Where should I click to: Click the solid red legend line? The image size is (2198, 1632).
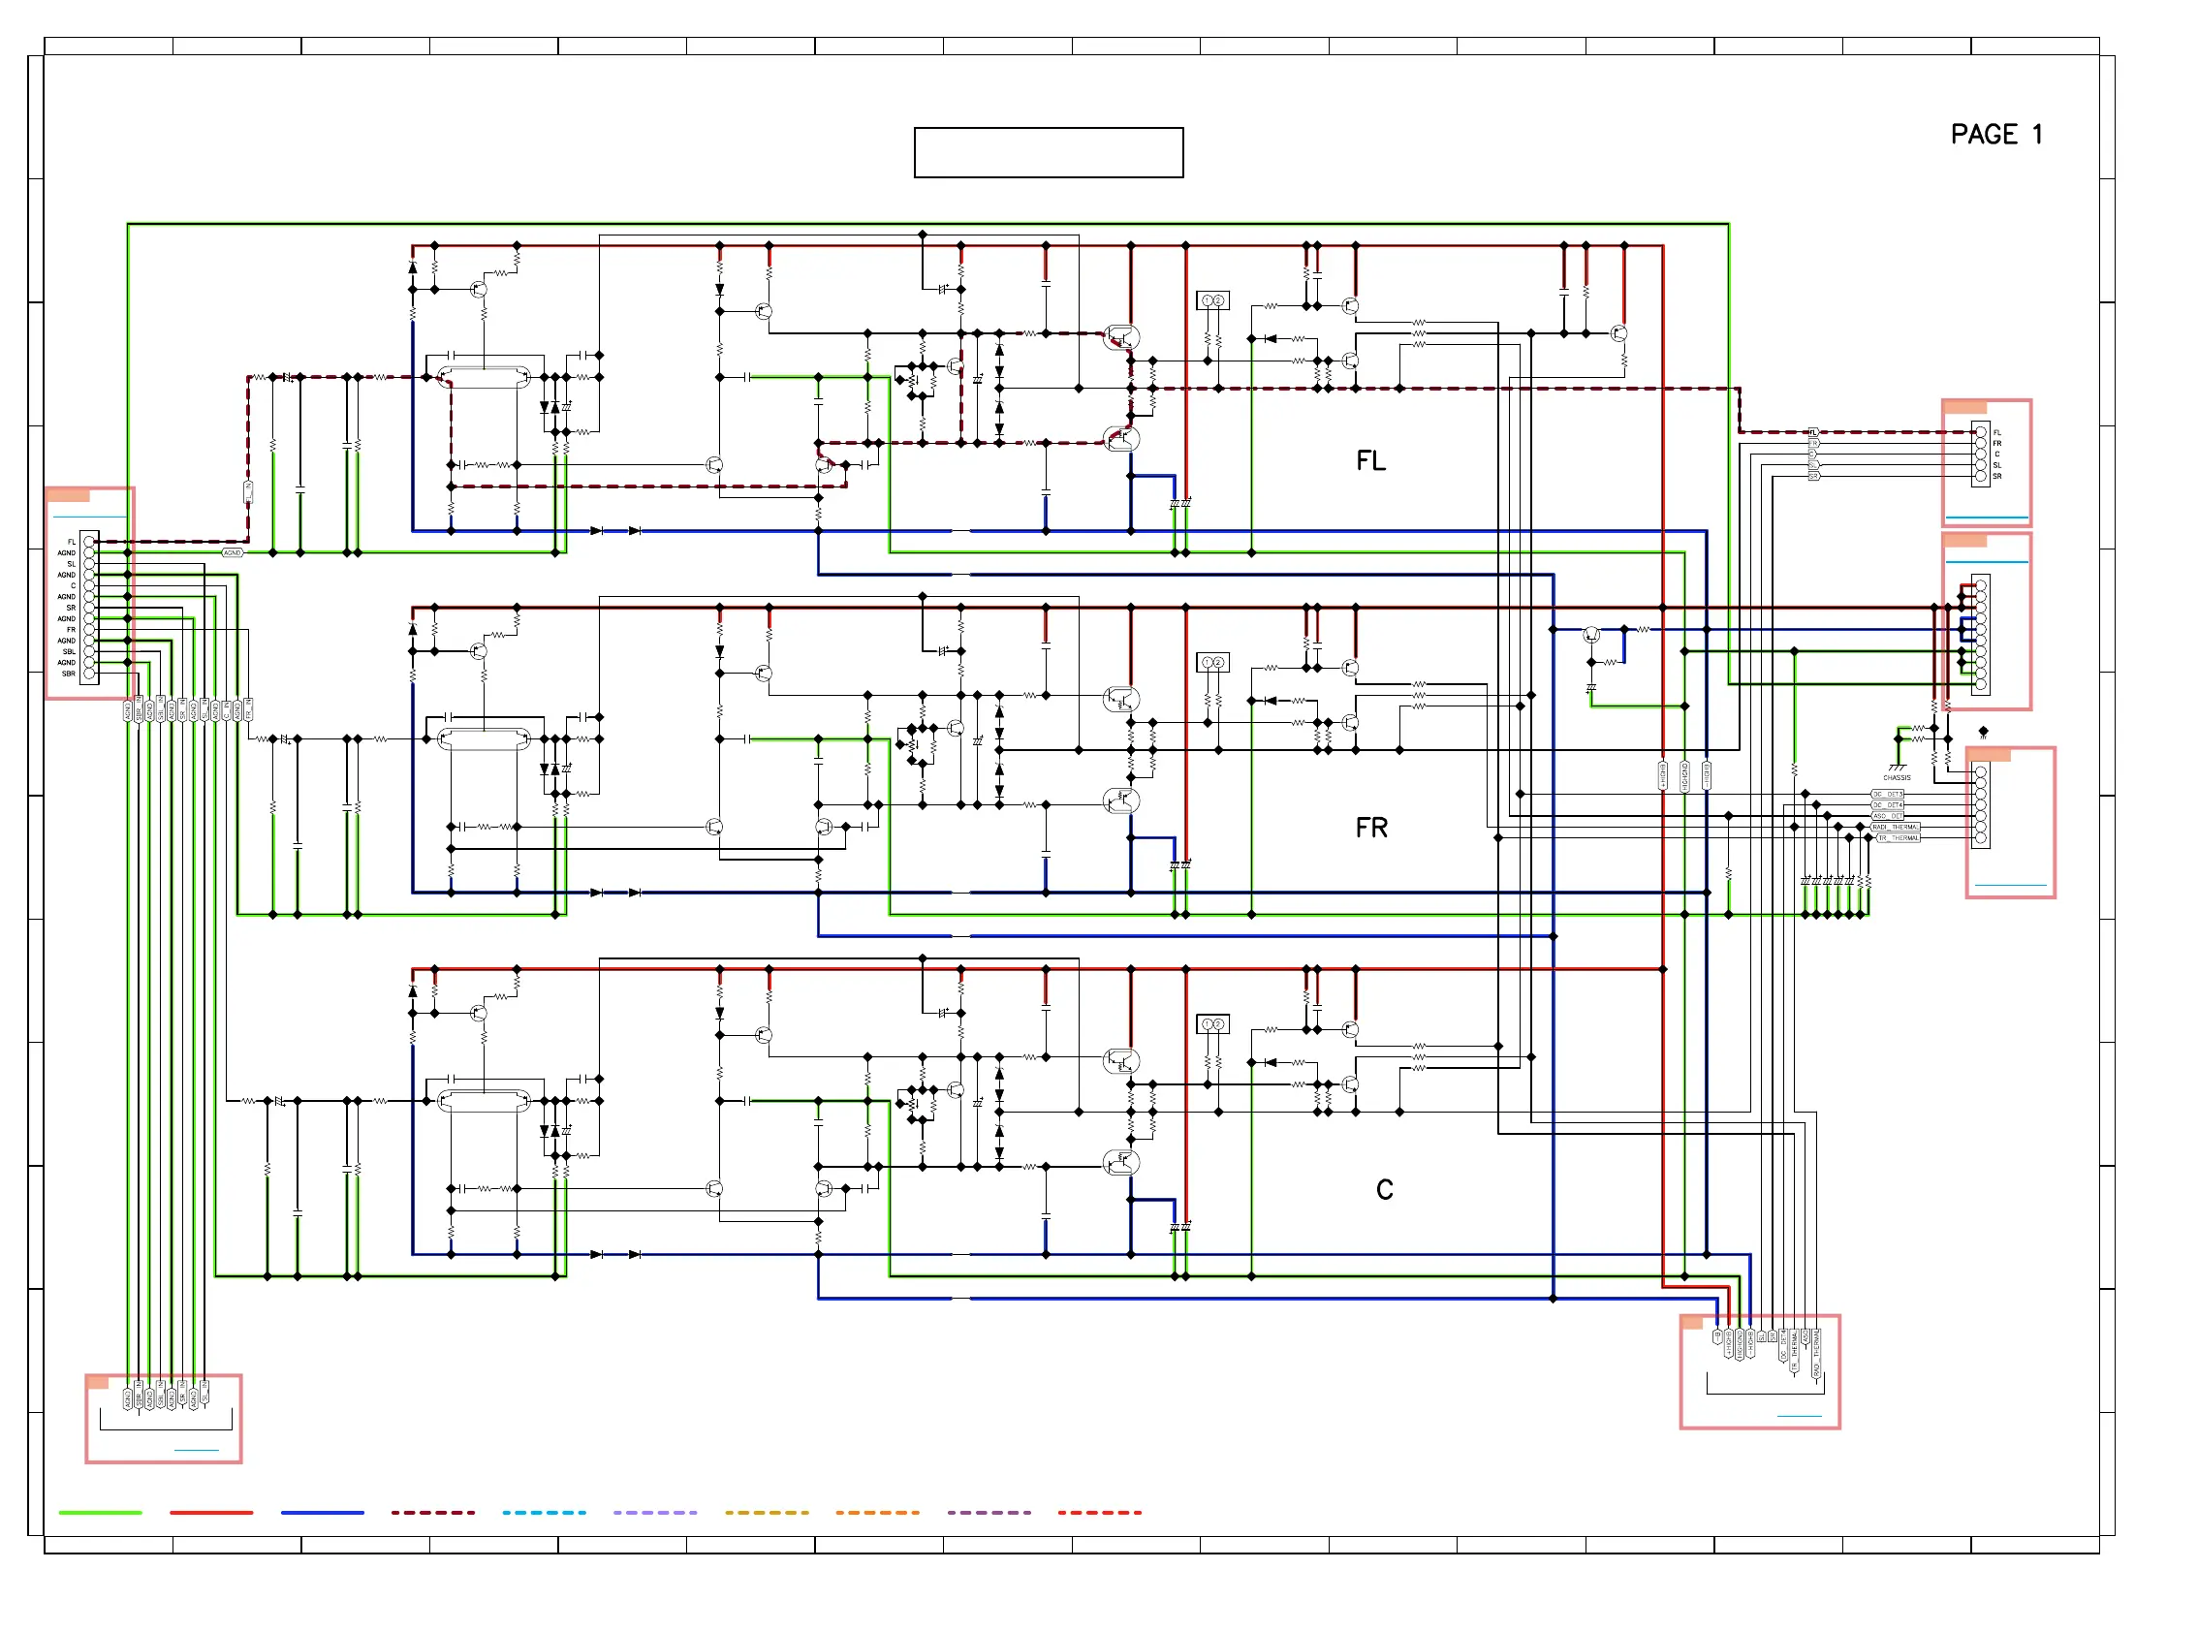tap(211, 1513)
